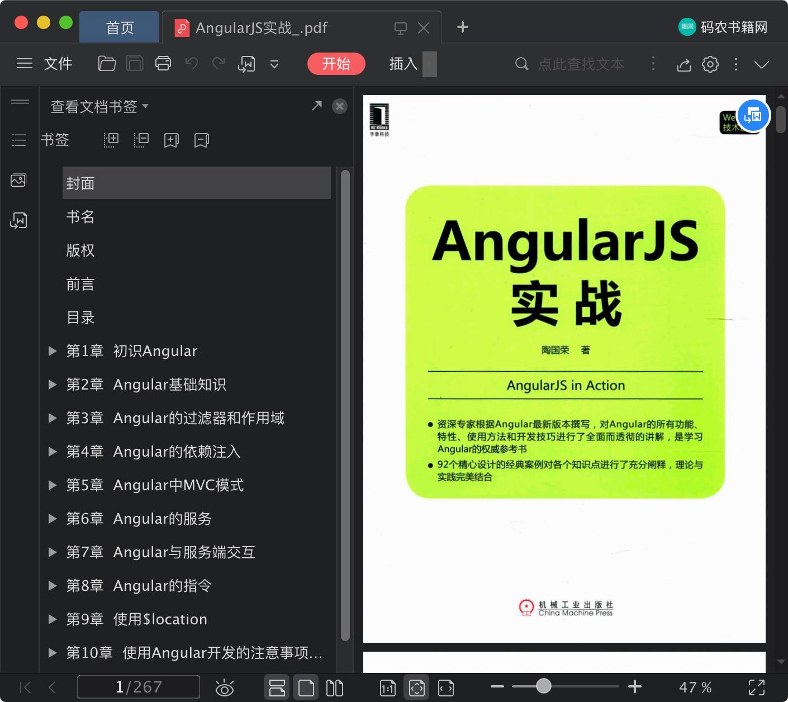Open the thumbnails sidebar icon
The height and width of the screenshot is (702, 788).
pos(18,181)
